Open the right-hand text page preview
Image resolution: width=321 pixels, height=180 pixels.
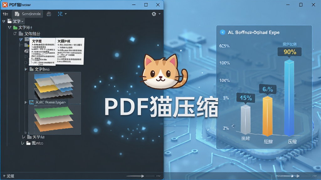(70, 51)
